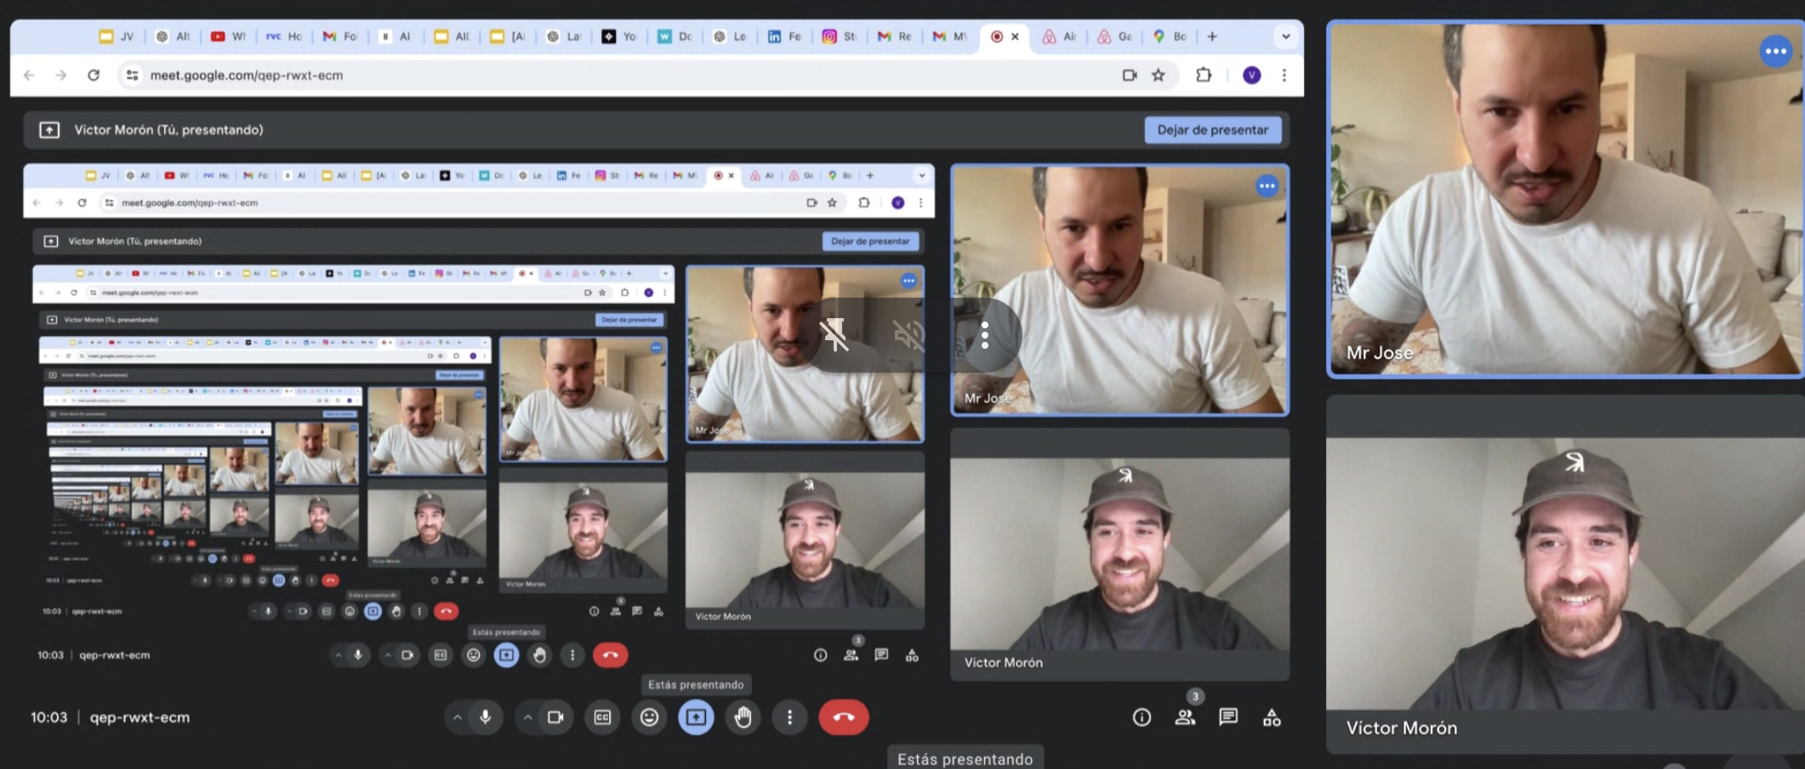Turn off the camera in the main bottom toolbar
Viewport: 1805px width, 769px height.
[x=555, y=717]
